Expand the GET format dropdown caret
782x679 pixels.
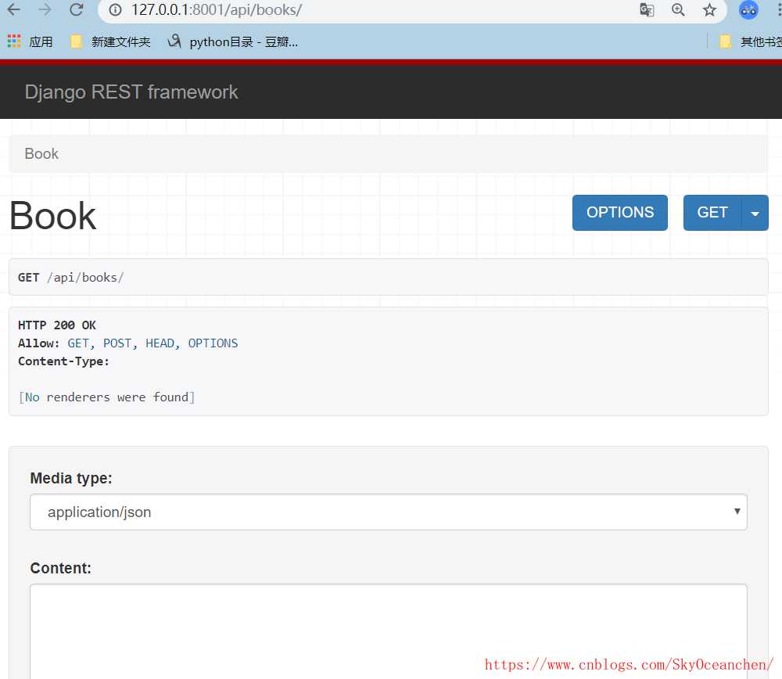tap(755, 213)
